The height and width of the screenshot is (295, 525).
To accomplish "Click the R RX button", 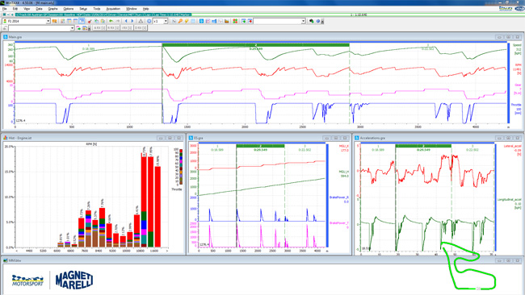I will pyautogui.click(x=113, y=28).
